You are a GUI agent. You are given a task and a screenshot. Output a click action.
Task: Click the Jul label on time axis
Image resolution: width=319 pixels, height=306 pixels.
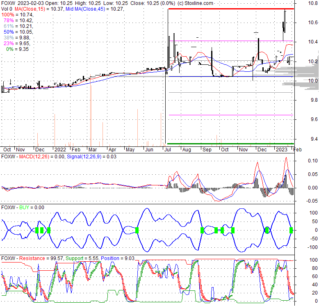(168, 150)
